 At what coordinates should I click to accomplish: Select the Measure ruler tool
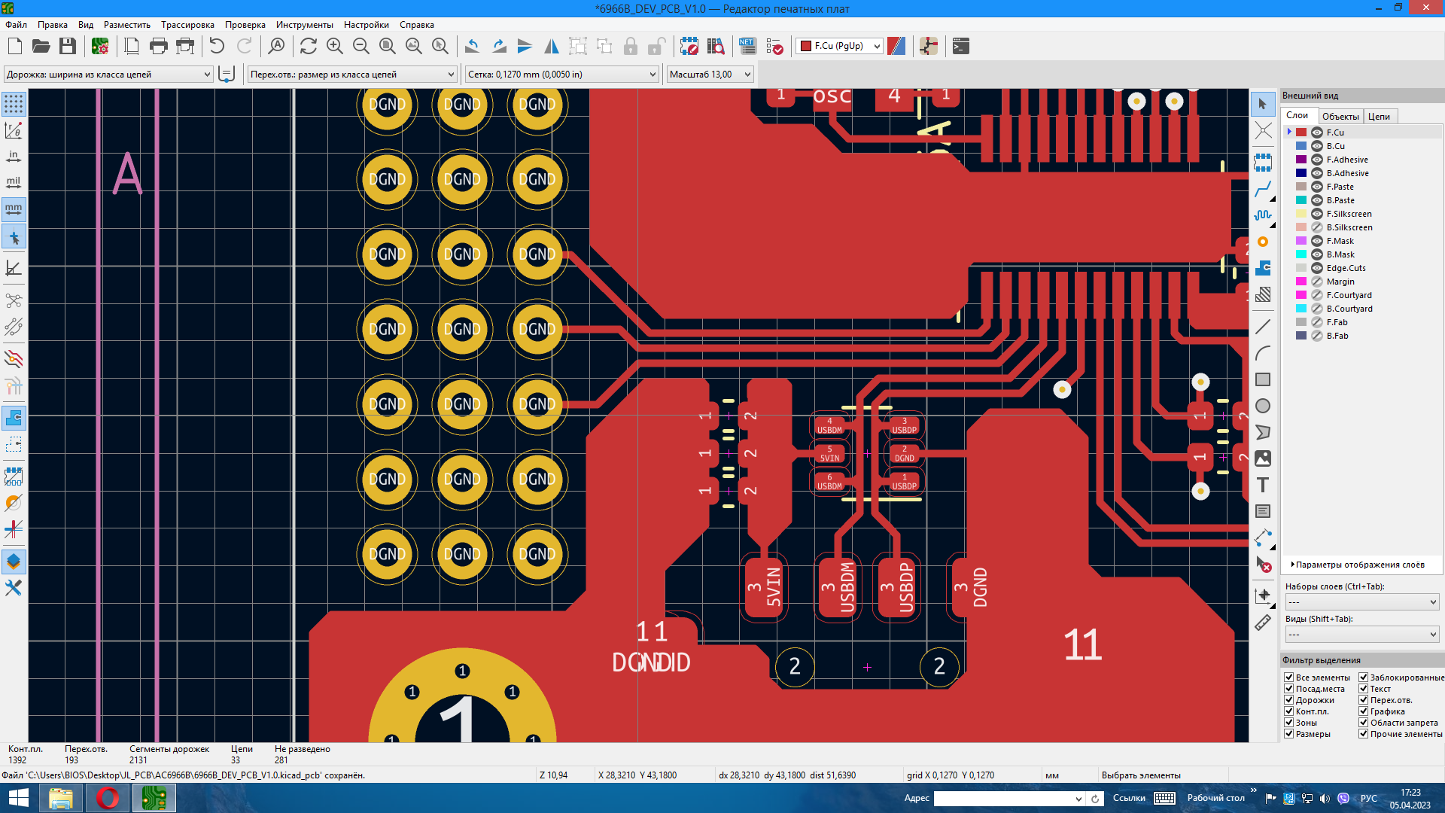pos(1263,623)
